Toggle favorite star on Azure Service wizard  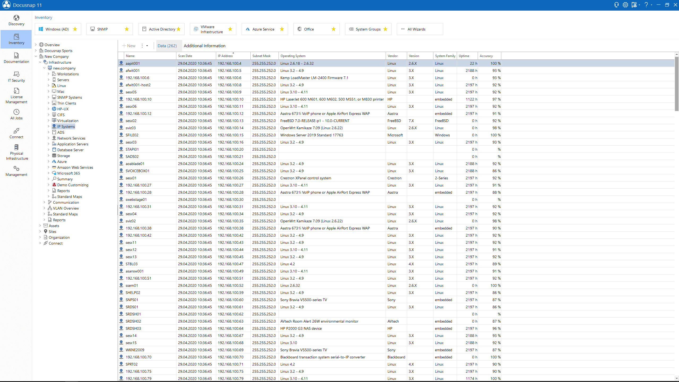coord(282,29)
